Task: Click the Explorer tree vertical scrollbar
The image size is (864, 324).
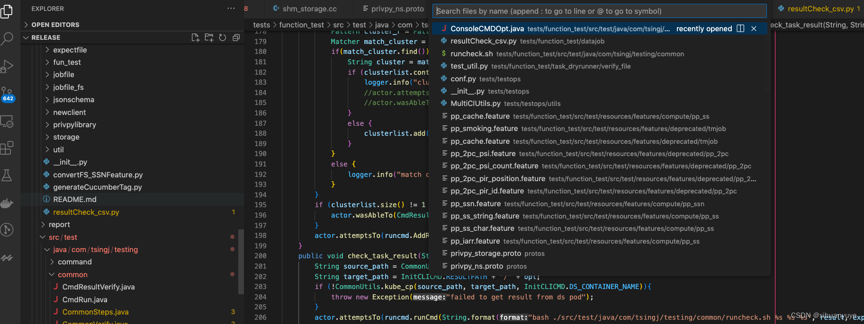Action: [x=241, y=261]
